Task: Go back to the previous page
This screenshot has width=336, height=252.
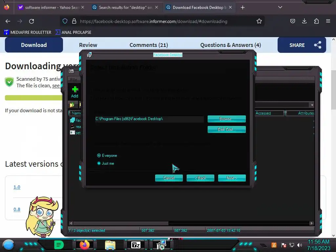Action: click(x=8, y=21)
